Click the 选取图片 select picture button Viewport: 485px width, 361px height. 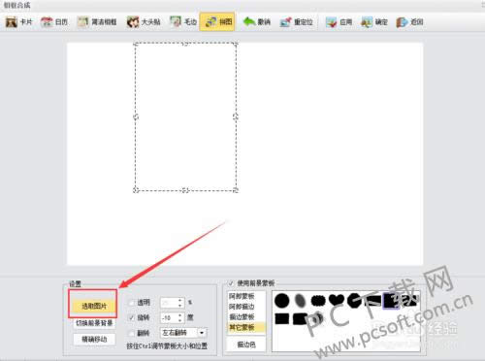94,306
